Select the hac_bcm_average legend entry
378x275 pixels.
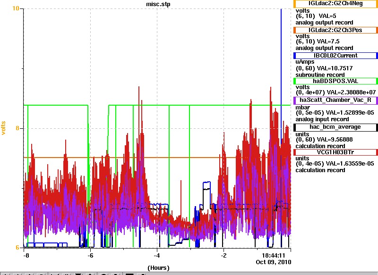click(x=335, y=127)
